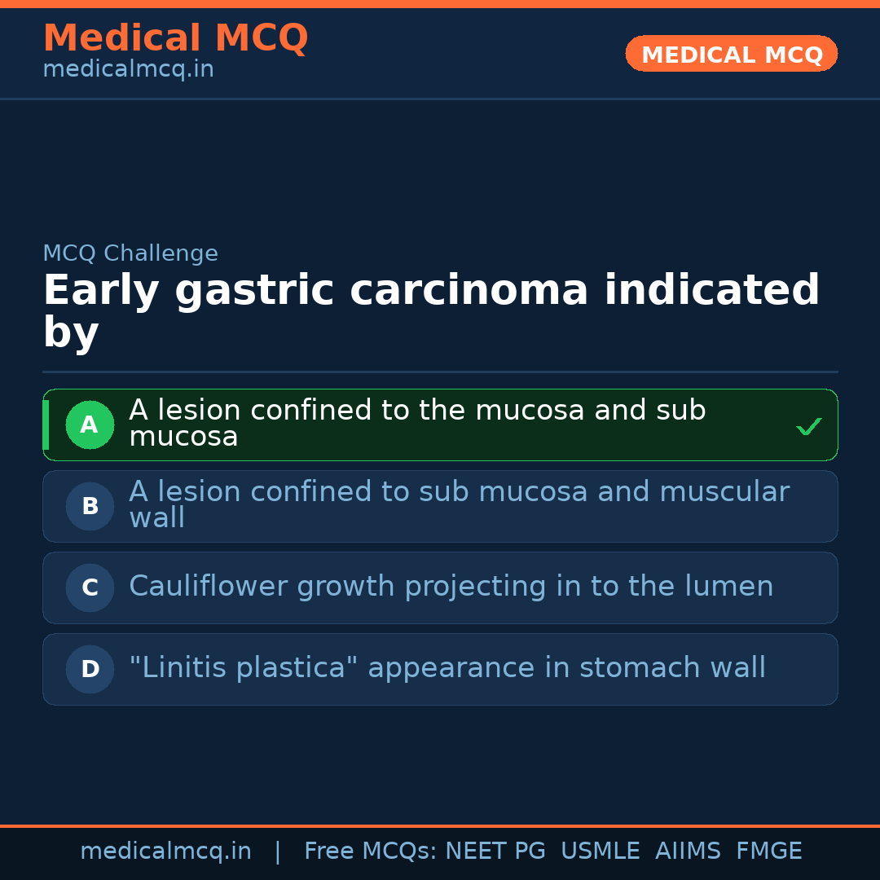Screen dimensions: 880x880
Task: Click the green checkmark on option A
Action: 808,426
